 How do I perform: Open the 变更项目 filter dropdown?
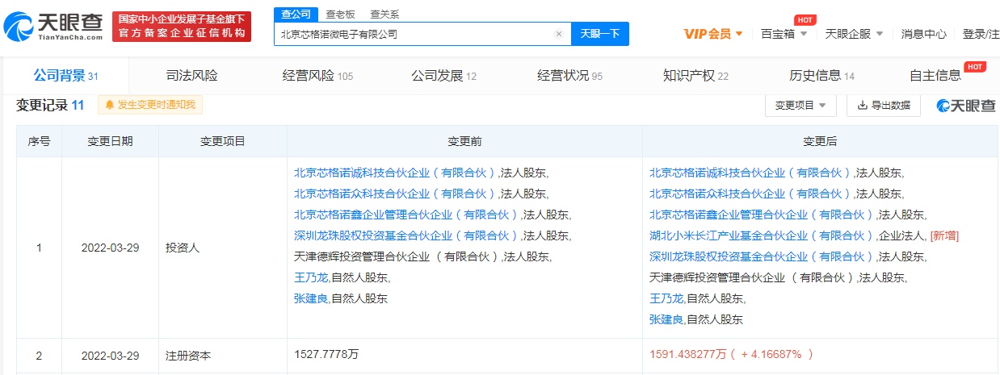click(800, 106)
